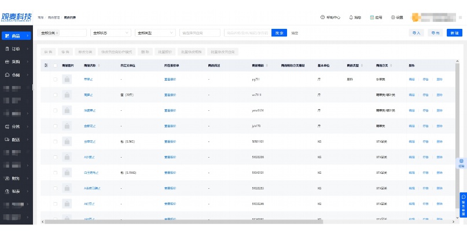This screenshot has height=235, width=467.
Task: Tick the checkbox of the jyh170 row
Action: (x=55, y=126)
